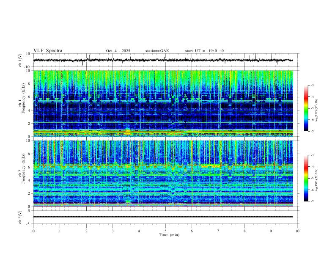
Task: Click the 'start UT = 19:0:0' label
Action: point(204,51)
